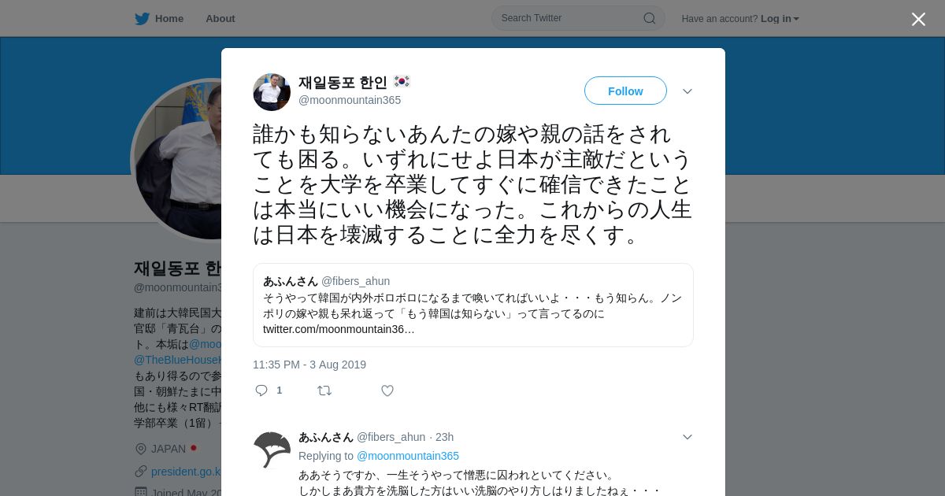Expand the tweet options chevron beside Follow
This screenshot has height=496, width=945.
(687, 91)
